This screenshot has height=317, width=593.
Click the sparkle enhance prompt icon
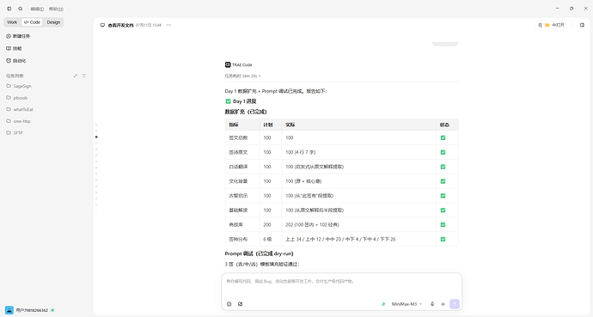click(x=443, y=304)
